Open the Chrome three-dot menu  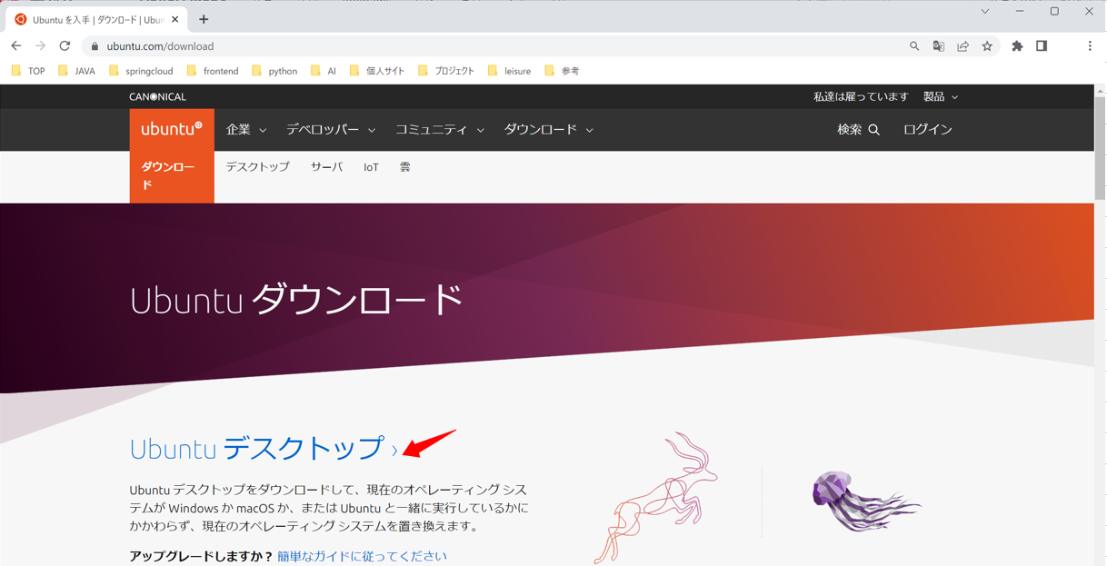point(1090,46)
